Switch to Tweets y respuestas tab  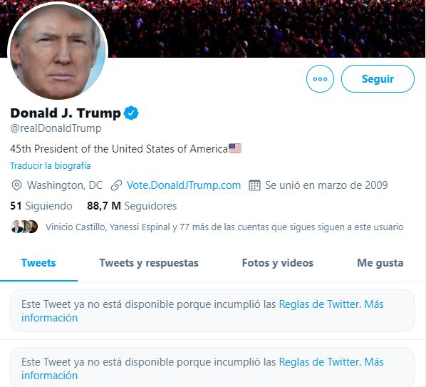pos(149,263)
